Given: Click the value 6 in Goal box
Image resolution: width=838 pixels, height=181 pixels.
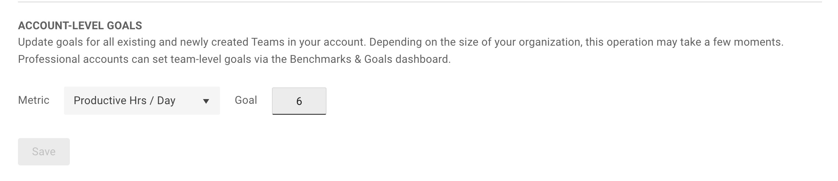Looking at the screenshot, I should point(299,101).
